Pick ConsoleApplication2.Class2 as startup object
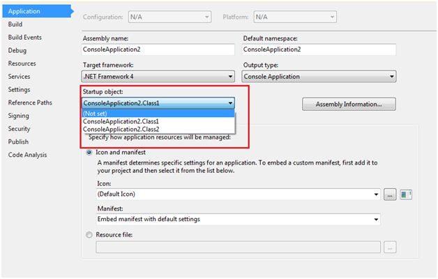438x279 pixels. click(121, 129)
